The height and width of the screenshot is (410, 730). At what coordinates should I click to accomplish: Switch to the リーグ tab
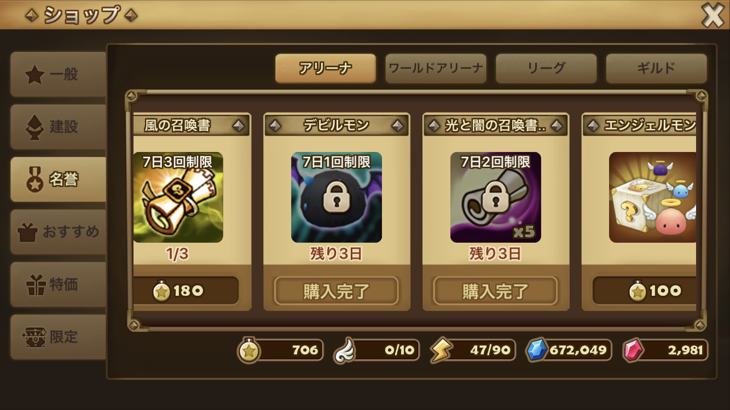coord(546,68)
